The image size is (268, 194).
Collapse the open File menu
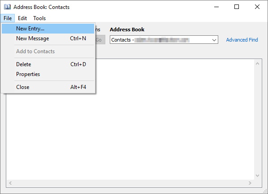(8, 18)
